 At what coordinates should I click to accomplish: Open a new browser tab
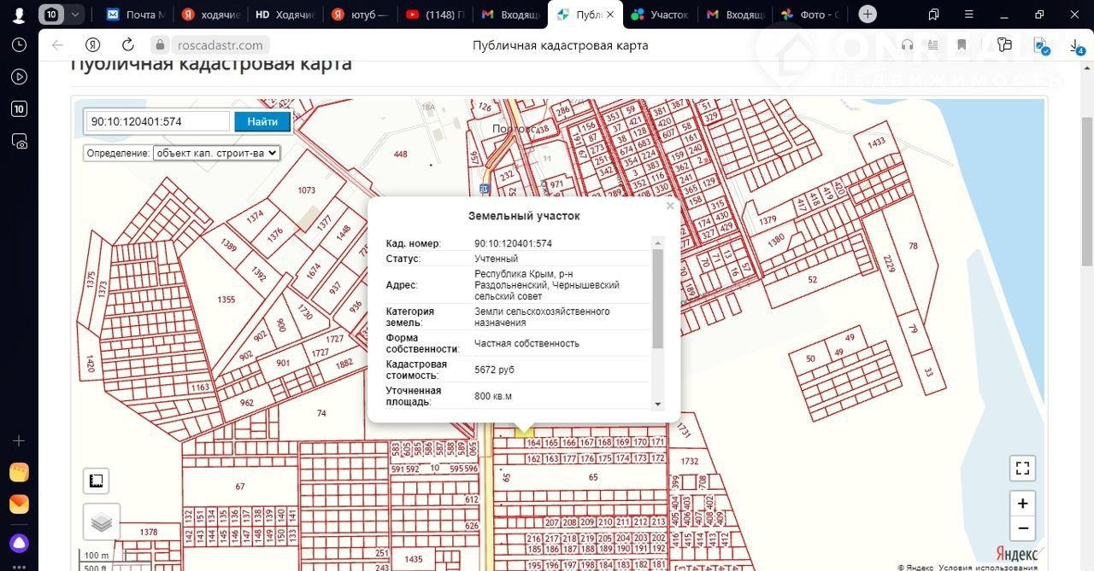click(868, 15)
